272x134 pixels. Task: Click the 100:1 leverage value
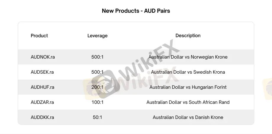pos(97,102)
